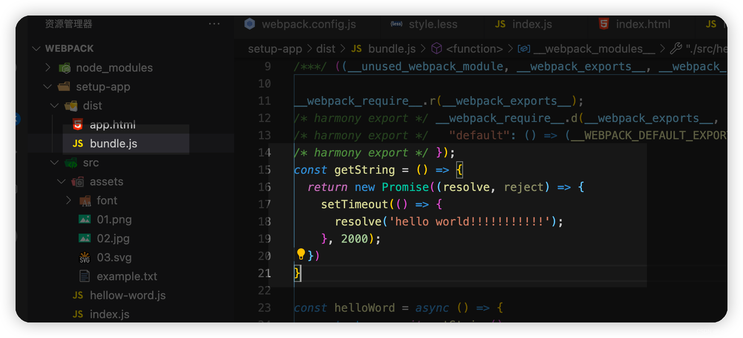The height and width of the screenshot is (338, 743).
Task: Collapse the setup-app folder chevron
Action: (x=48, y=87)
